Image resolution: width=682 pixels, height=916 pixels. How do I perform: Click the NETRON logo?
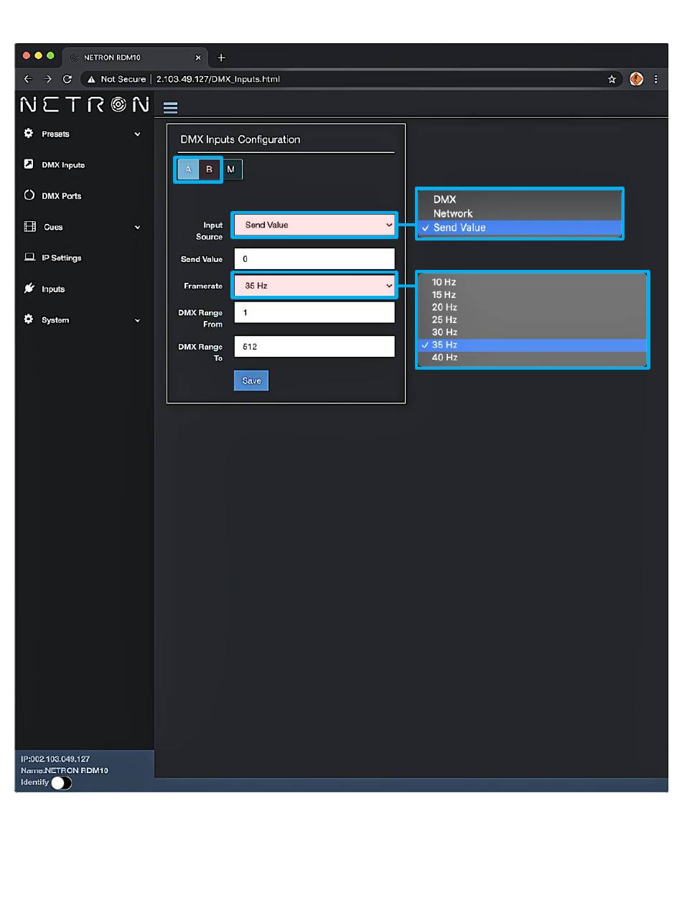coord(85,105)
